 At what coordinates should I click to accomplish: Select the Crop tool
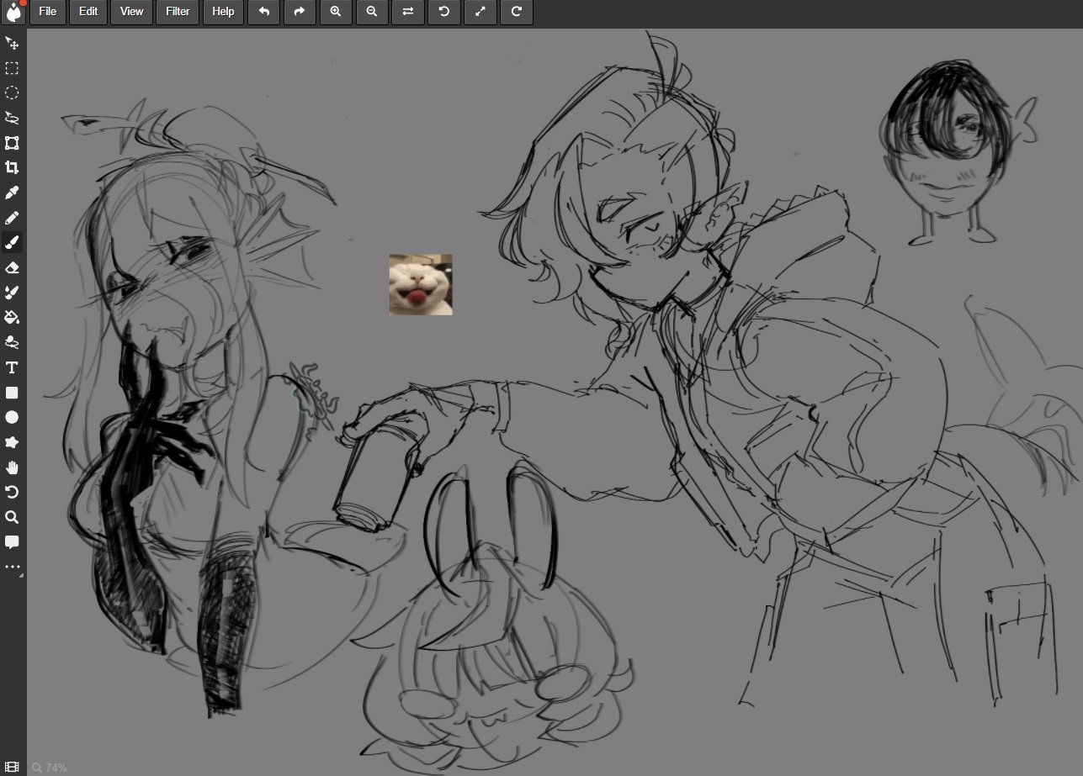point(13,167)
